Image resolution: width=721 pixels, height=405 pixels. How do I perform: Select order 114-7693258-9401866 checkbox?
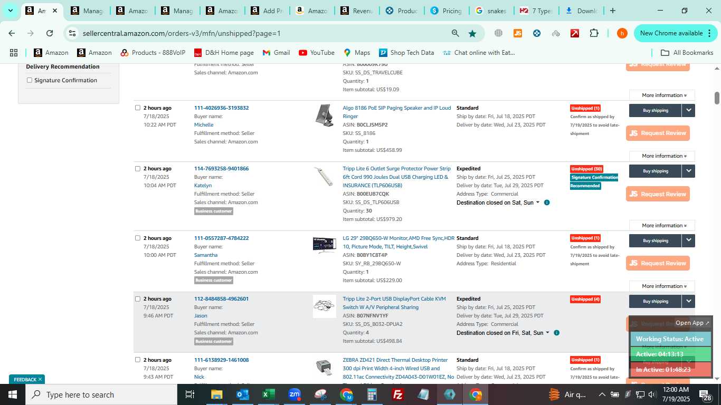point(138,169)
